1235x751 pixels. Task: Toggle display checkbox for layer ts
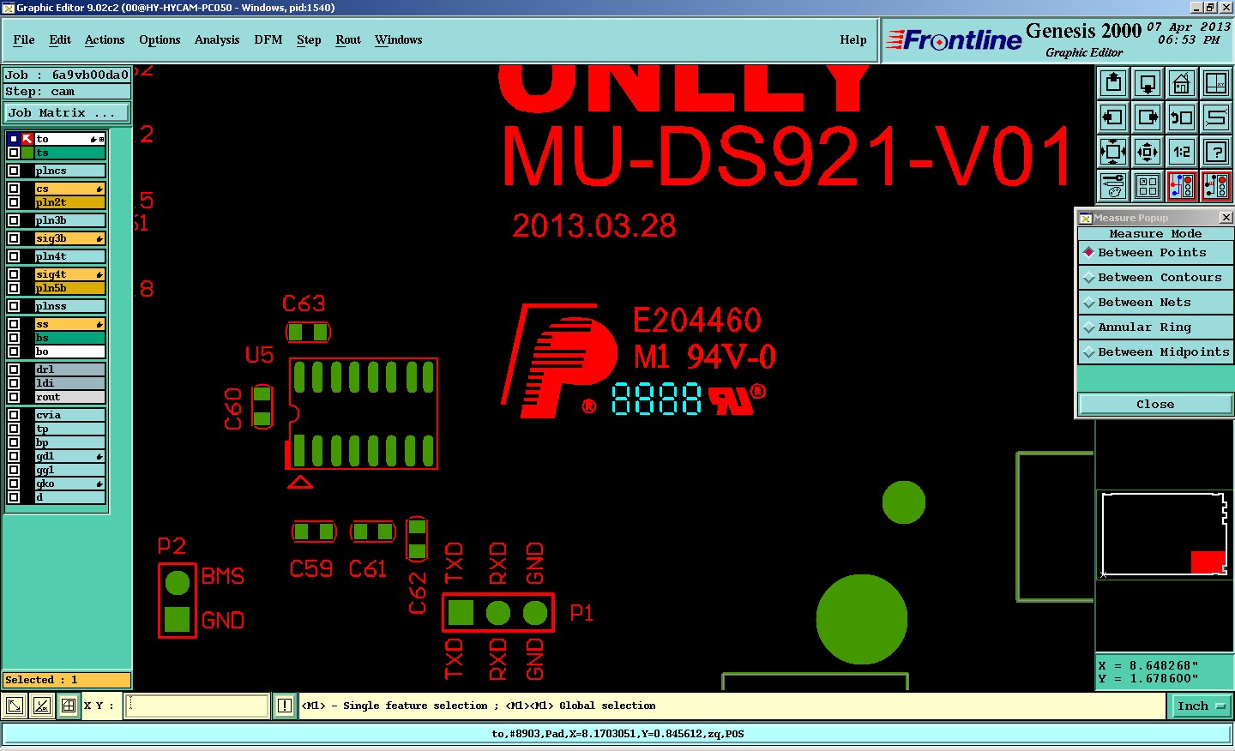coord(14,153)
